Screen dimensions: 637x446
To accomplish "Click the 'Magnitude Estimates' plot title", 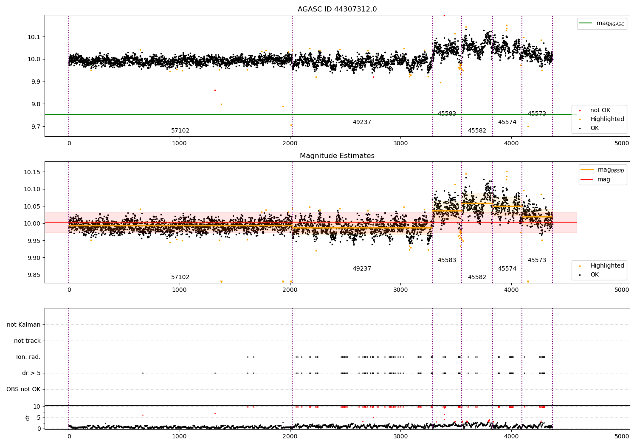I will tap(337, 156).
